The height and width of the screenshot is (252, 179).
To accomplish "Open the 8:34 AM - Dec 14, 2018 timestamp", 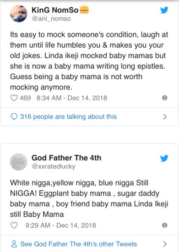I will 72,98.
